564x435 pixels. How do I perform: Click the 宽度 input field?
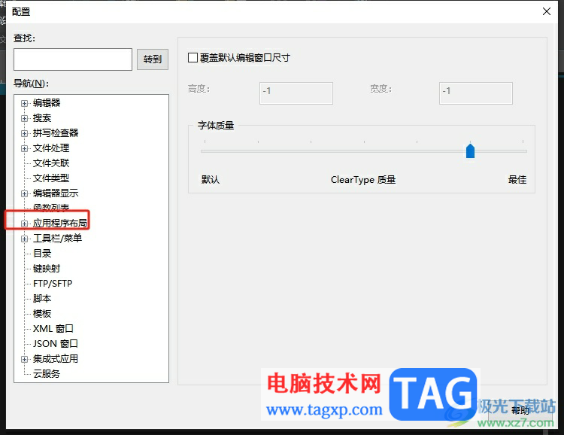[475, 93]
